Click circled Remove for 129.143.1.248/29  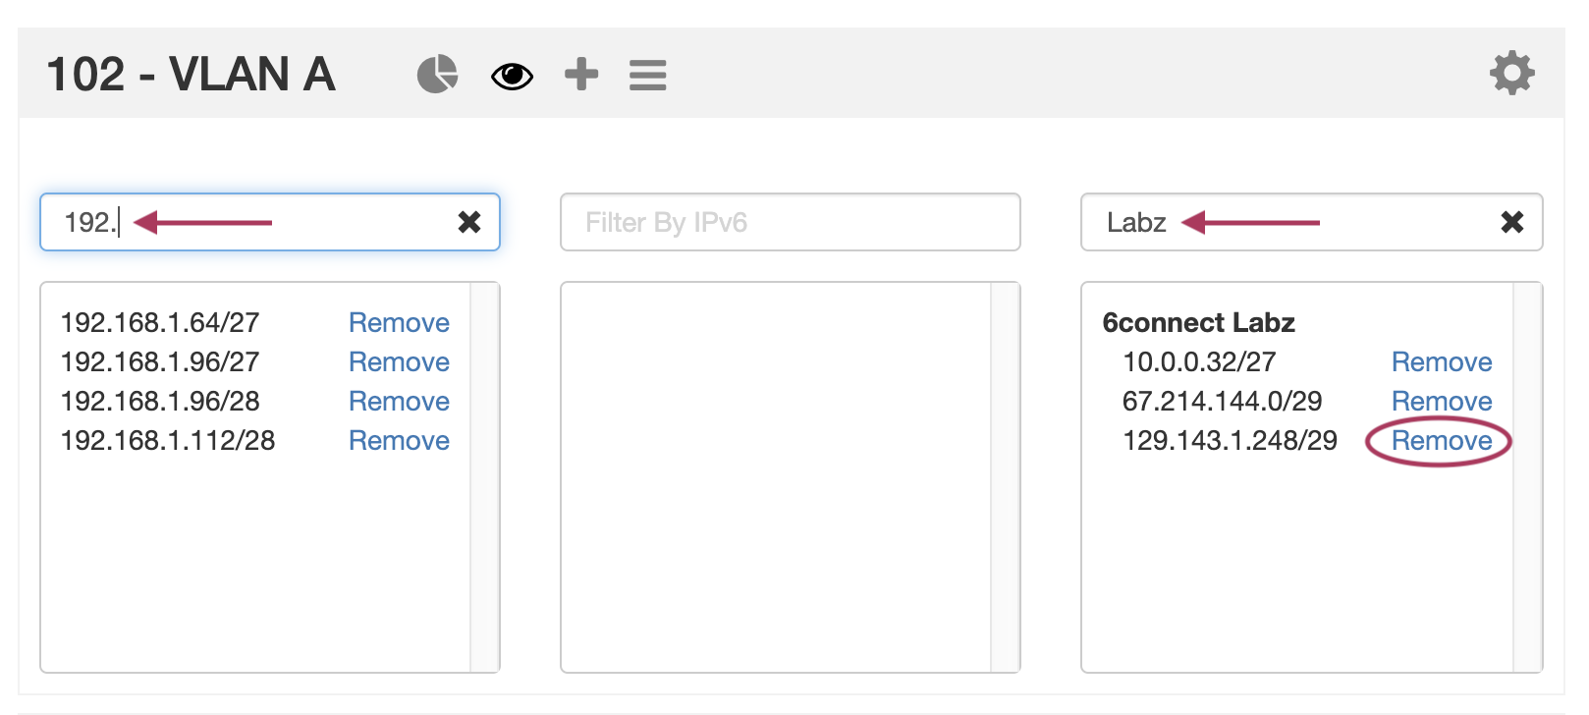1441,441
